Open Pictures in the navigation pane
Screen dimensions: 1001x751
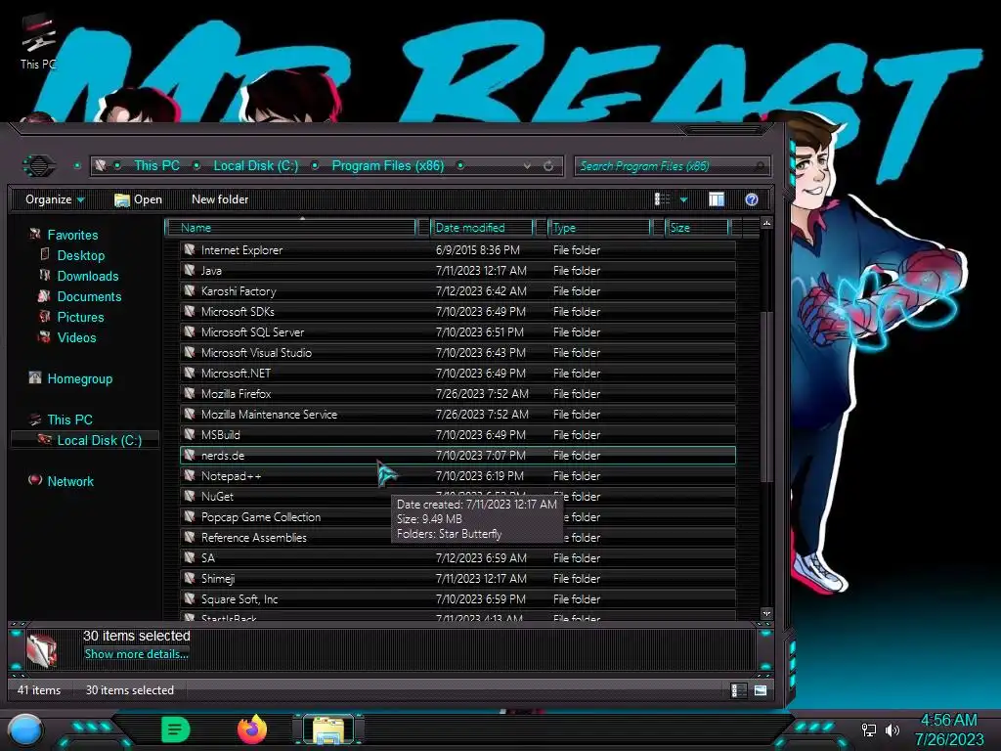click(x=80, y=317)
